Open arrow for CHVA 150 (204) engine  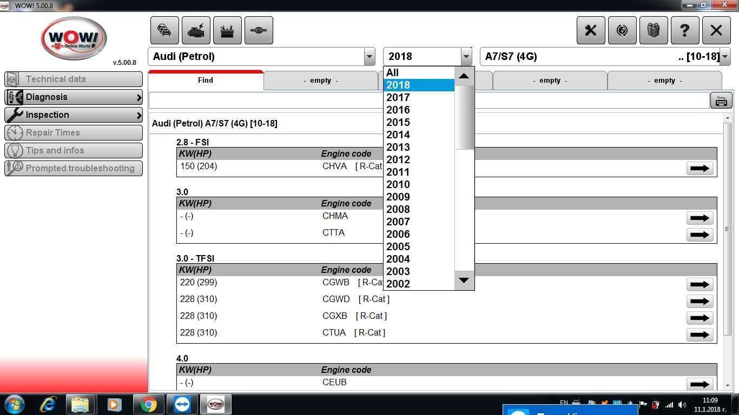point(700,168)
